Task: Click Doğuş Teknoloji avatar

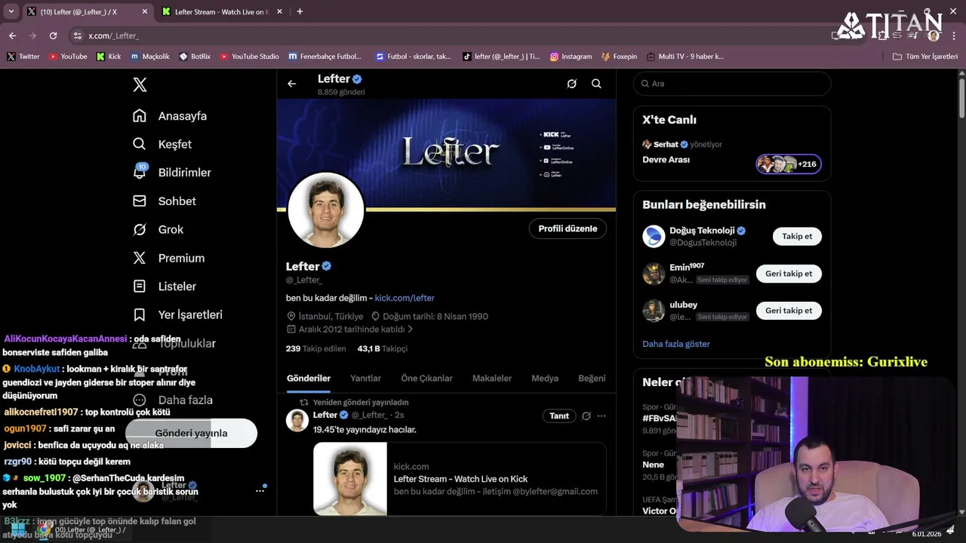Action: pos(654,236)
